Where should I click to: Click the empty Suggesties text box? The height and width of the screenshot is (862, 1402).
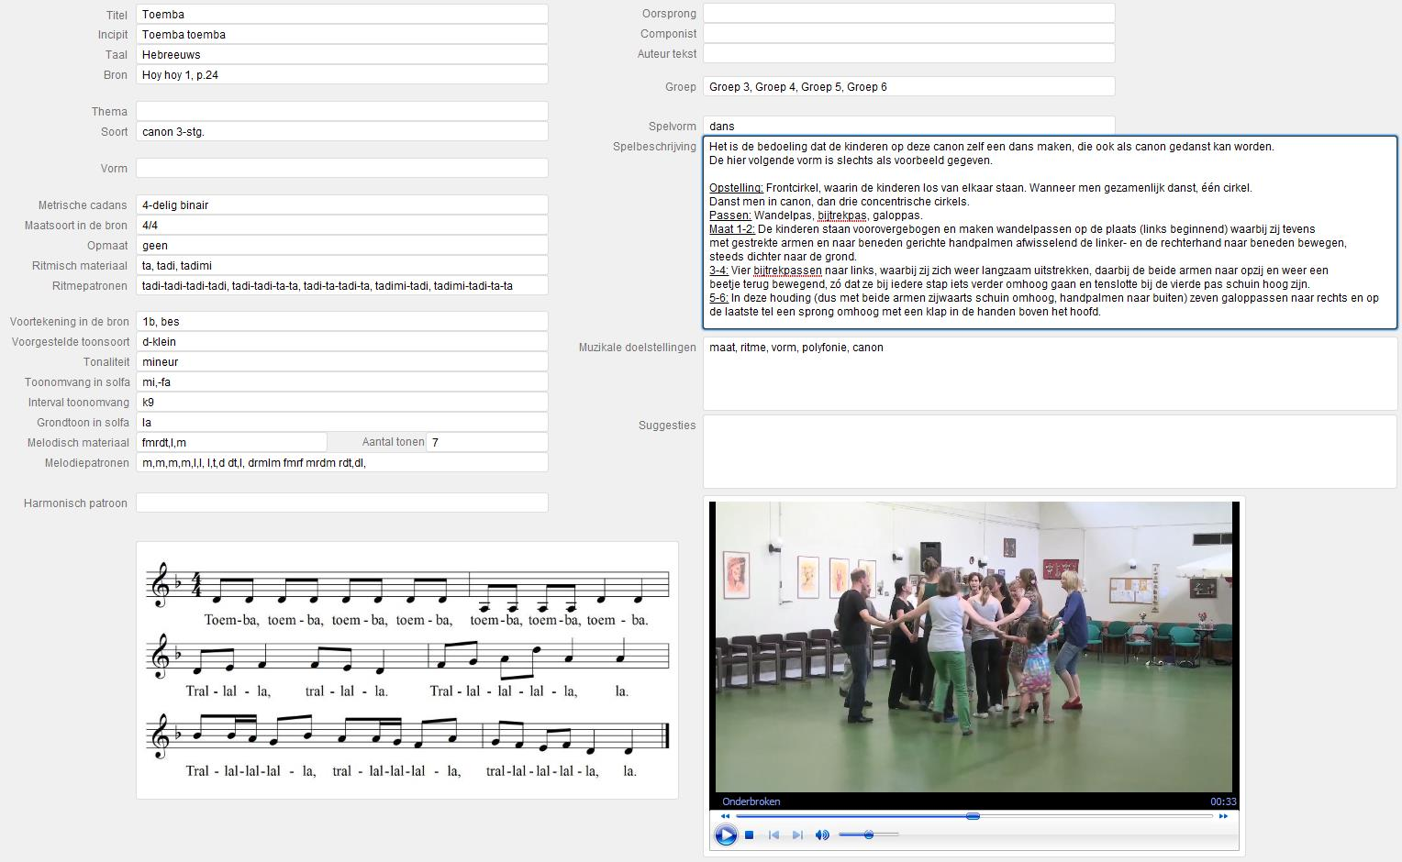point(1050,451)
